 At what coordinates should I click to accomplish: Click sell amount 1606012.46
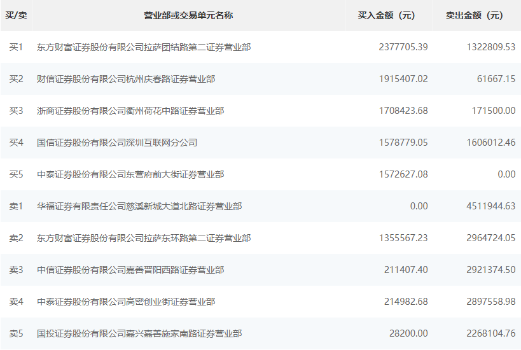pyautogui.click(x=491, y=143)
